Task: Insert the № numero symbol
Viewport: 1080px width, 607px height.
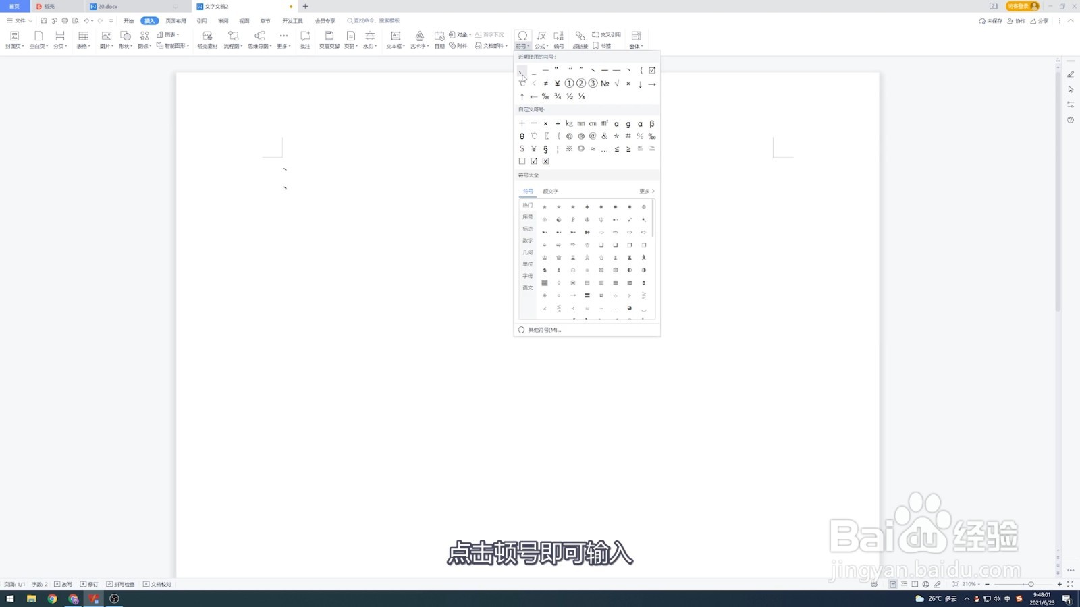Action: pyautogui.click(x=605, y=84)
